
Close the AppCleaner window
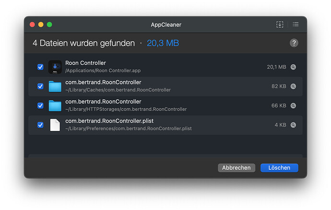click(x=33, y=24)
